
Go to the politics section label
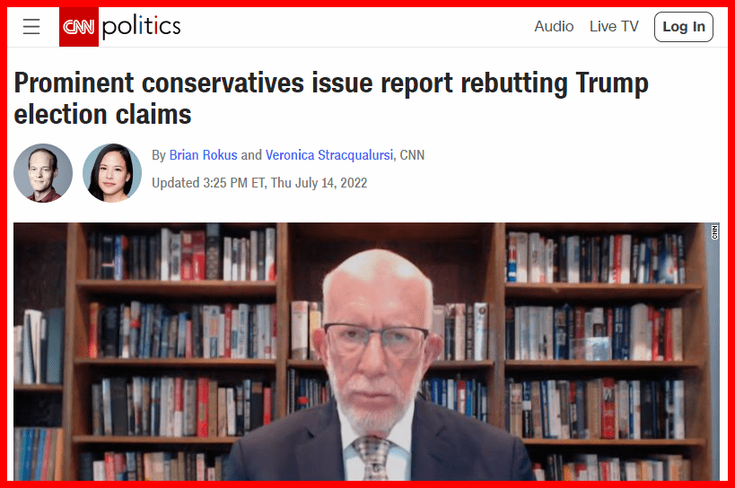tap(141, 26)
